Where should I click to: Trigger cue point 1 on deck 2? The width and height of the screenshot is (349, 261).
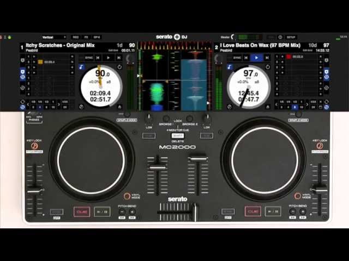click(x=282, y=57)
